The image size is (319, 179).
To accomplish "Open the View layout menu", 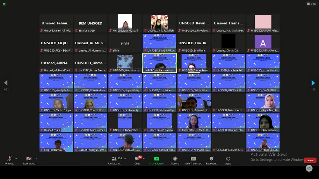I will (x=311, y=4).
